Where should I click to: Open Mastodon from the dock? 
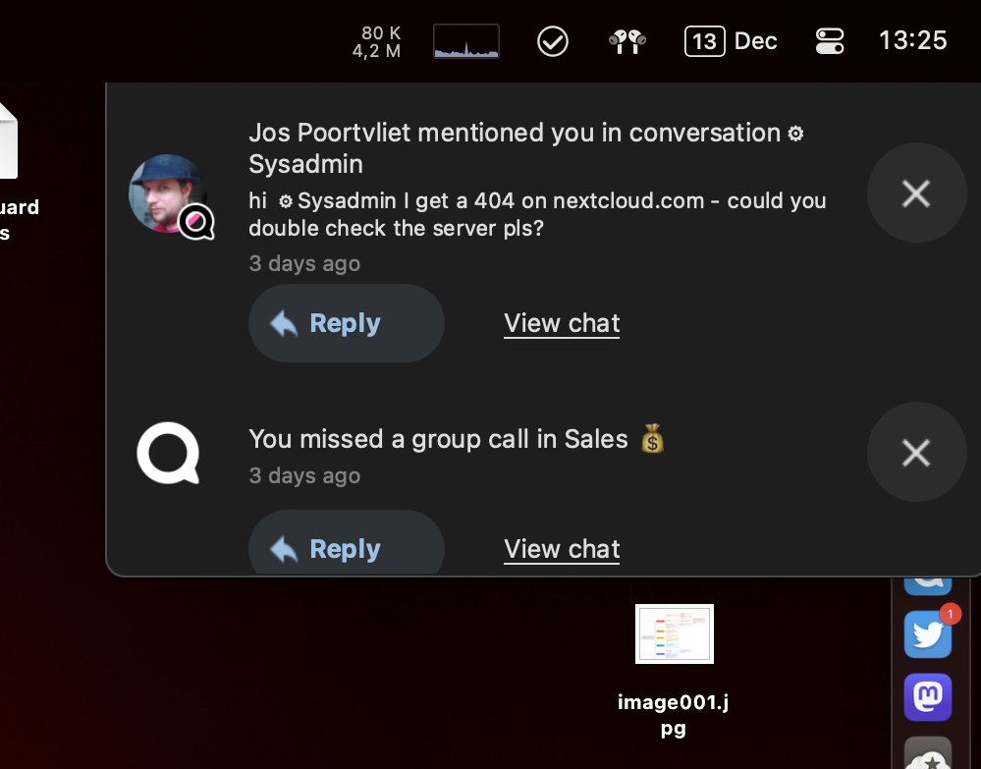[927, 696]
